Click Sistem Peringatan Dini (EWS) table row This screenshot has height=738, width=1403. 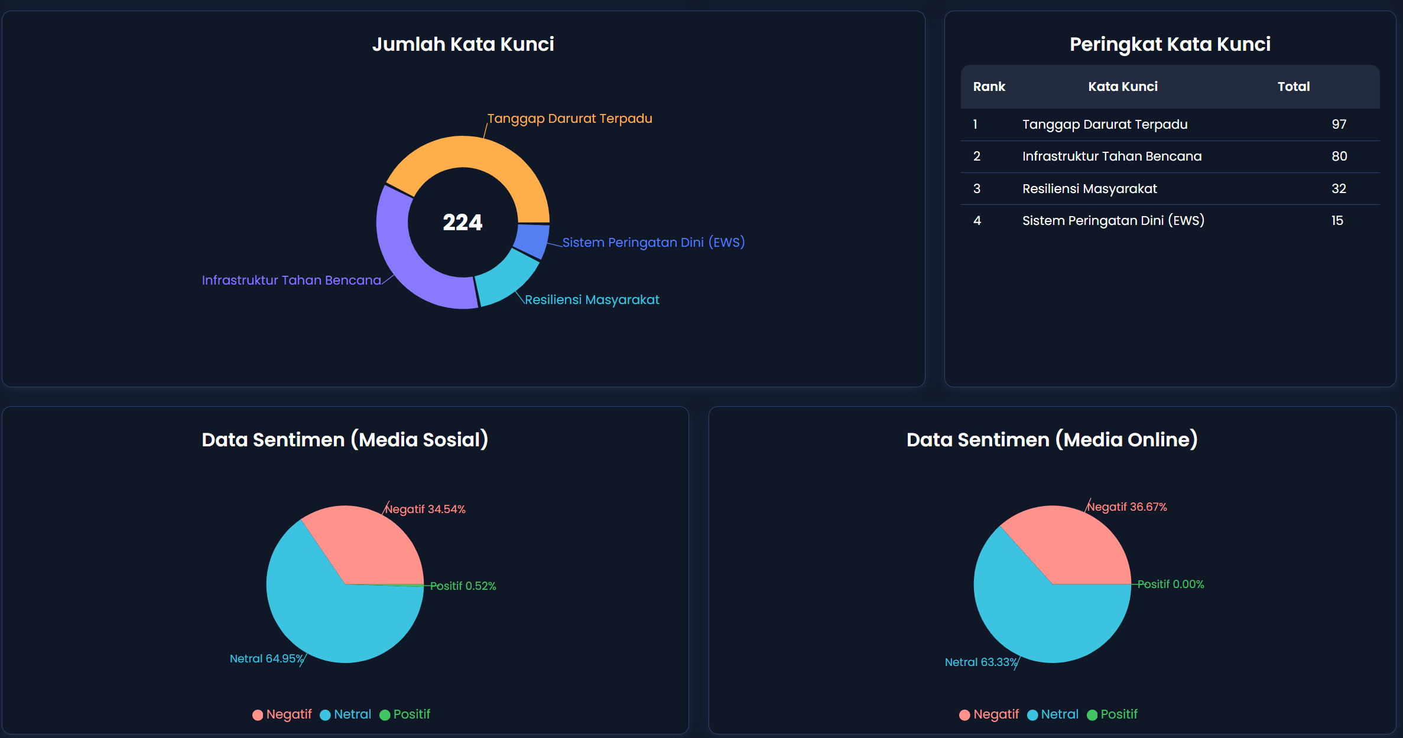(x=1113, y=221)
